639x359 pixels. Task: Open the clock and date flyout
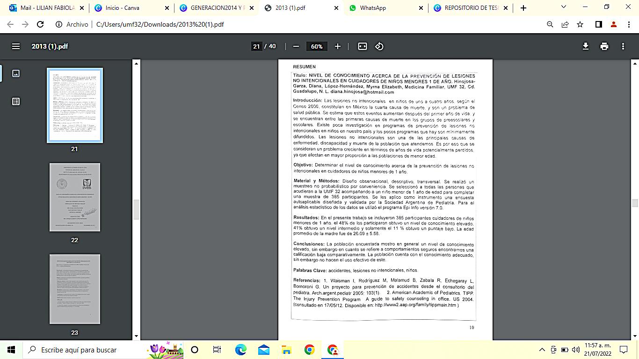pyautogui.click(x=597, y=350)
